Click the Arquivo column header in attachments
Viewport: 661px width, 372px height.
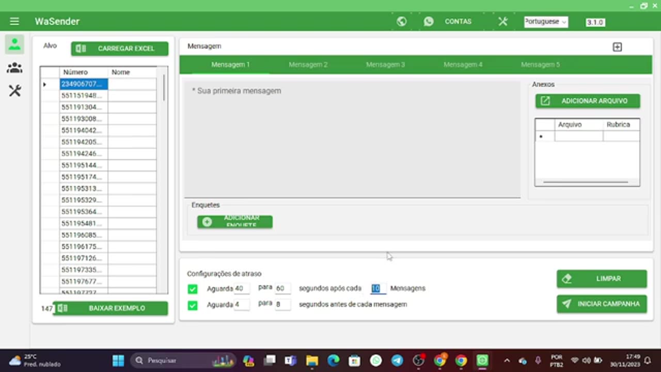point(578,125)
